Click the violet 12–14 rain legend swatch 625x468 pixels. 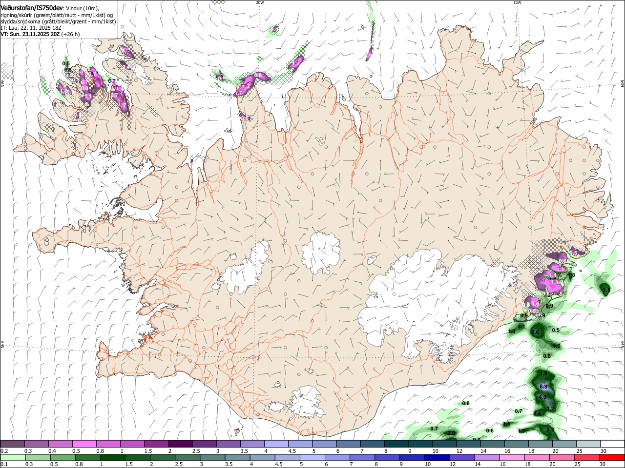click(462, 458)
